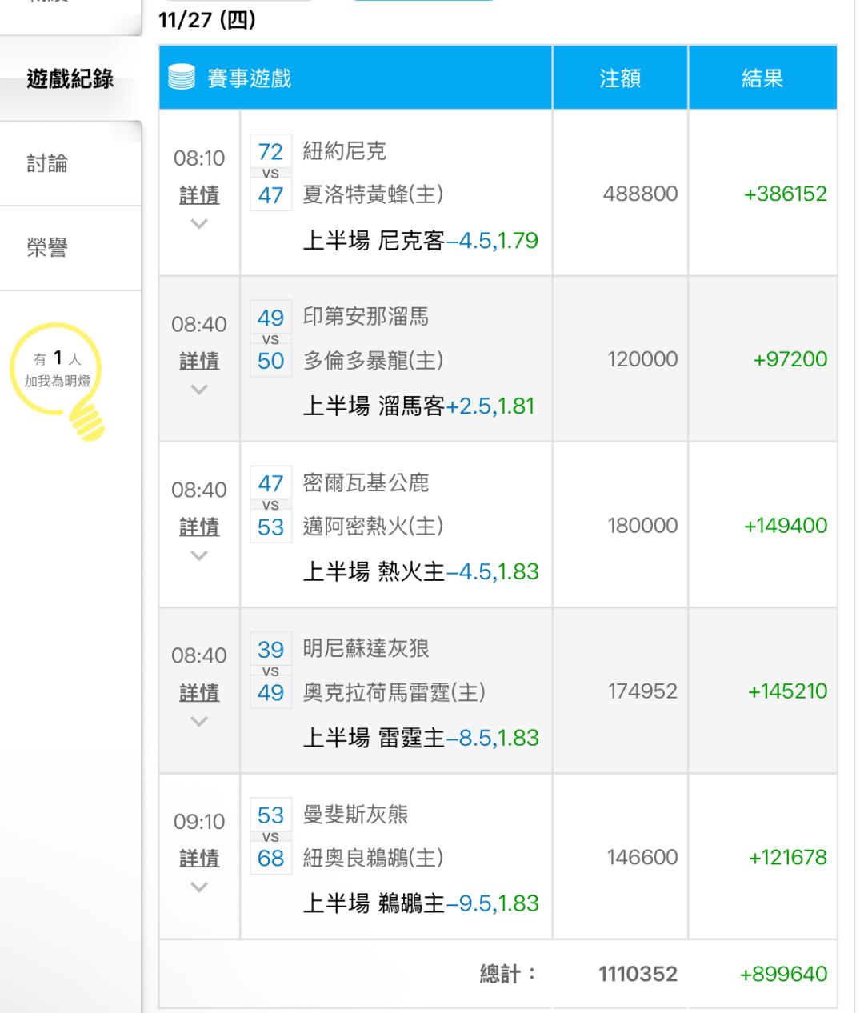Click the stacked coins icon beside 賽事遊戲

182,78
